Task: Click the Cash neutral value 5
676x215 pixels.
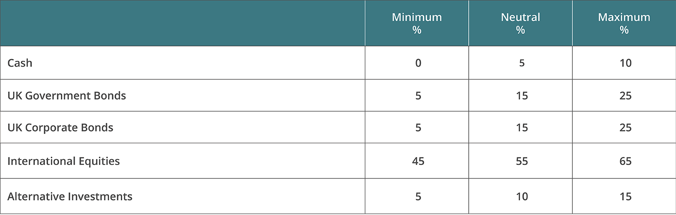Action: (522, 63)
